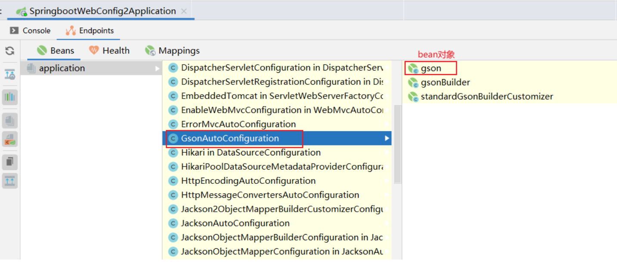Viewport: 617px width, 263px height.
Task: Click class icon next to JacksonAutoConfiguration
Action: 173,223
